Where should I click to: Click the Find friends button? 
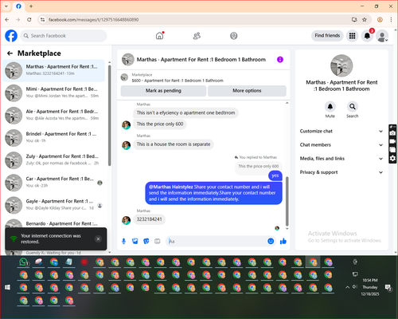[x=327, y=36]
